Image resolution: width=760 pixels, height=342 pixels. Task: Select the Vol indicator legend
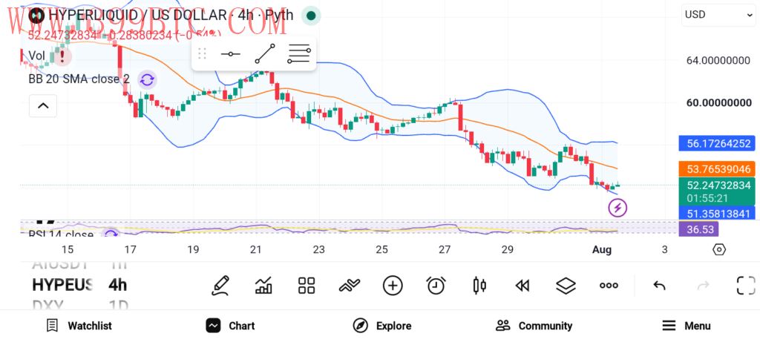[x=37, y=56]
